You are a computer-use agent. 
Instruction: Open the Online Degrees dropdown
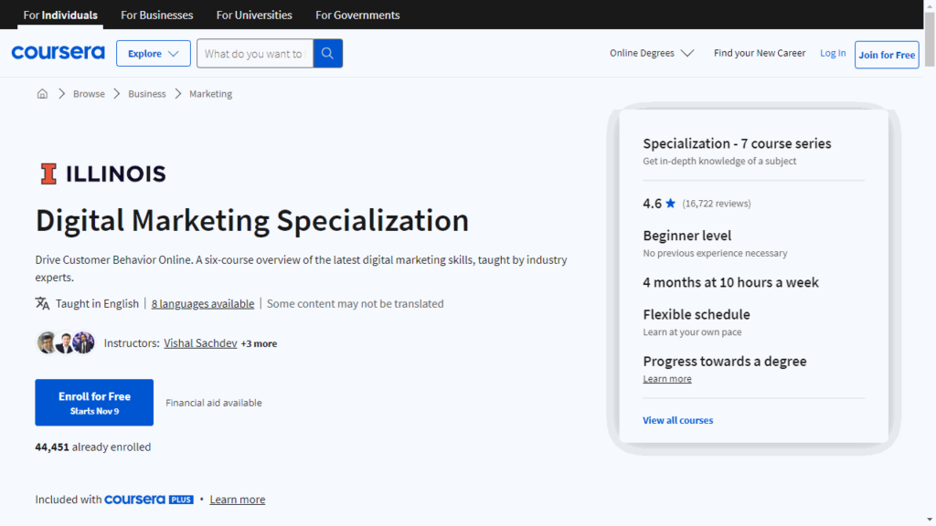652,53
